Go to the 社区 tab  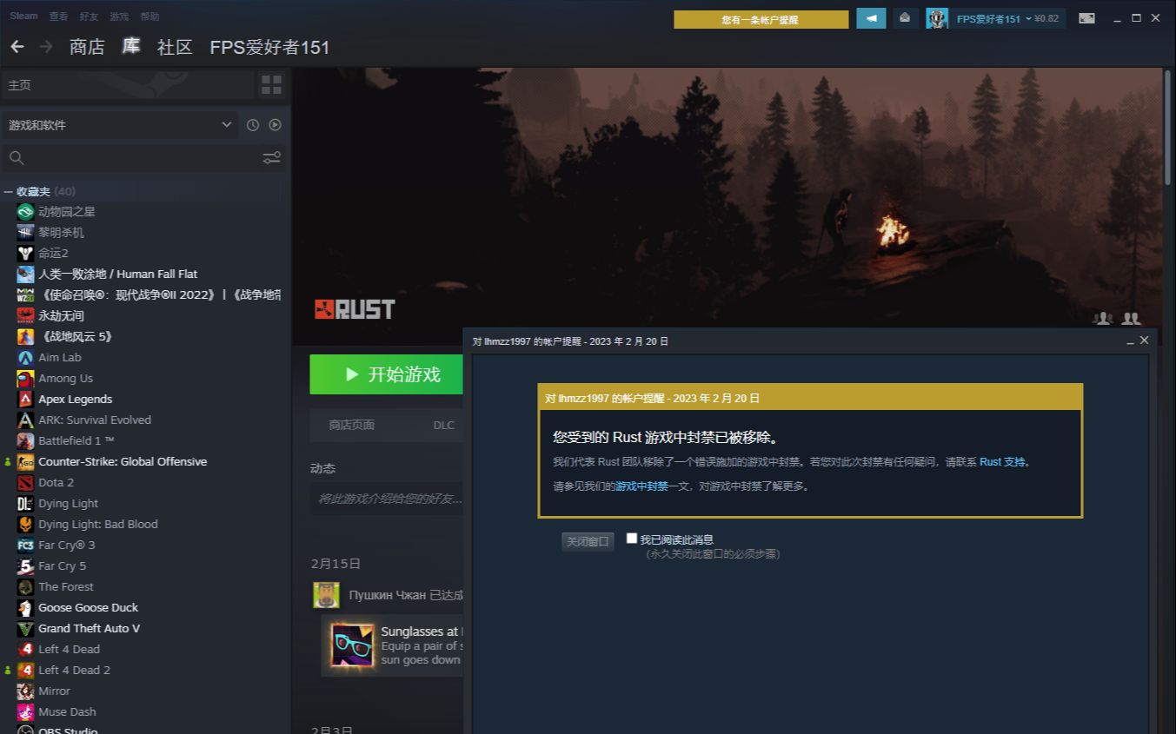(175, 47)
